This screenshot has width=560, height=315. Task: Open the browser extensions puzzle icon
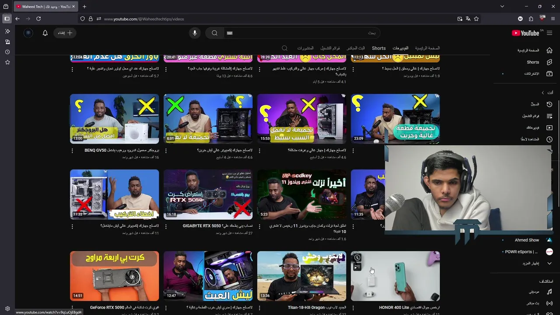pyautogui.click(x=531, y=19)
